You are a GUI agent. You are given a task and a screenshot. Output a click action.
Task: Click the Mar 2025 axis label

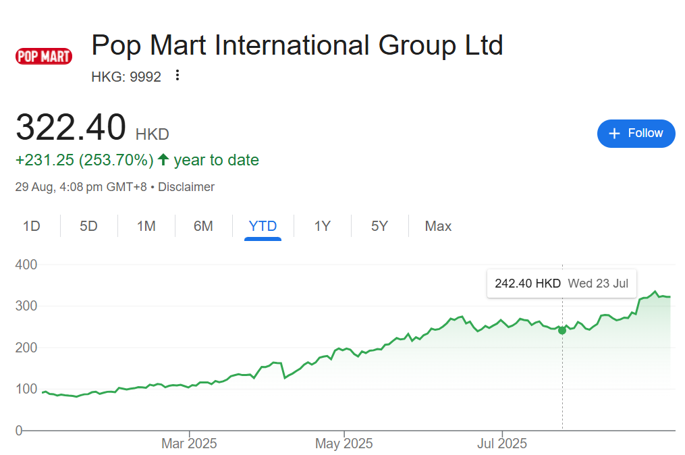tap(189, 444)
